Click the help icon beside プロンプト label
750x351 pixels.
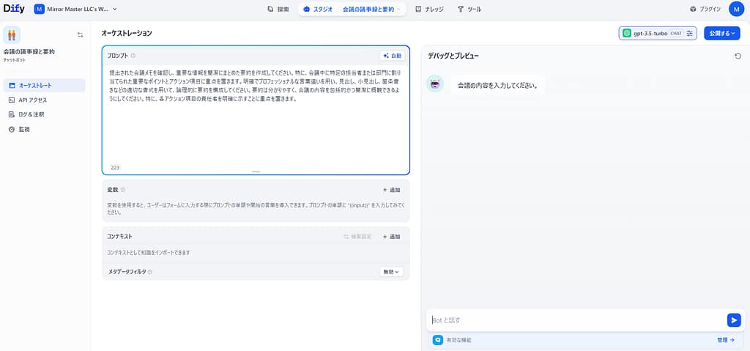pyautogui.click(x=133, y=56)
